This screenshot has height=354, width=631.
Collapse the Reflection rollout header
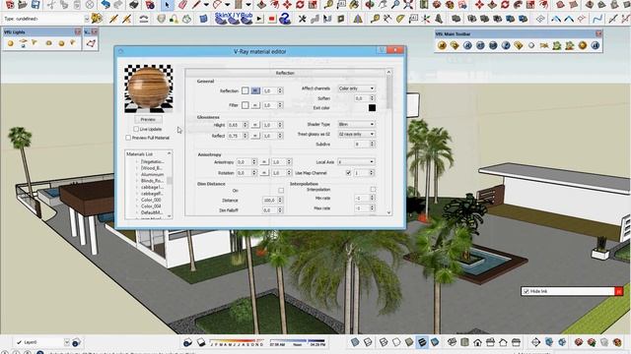coord(285,73)
